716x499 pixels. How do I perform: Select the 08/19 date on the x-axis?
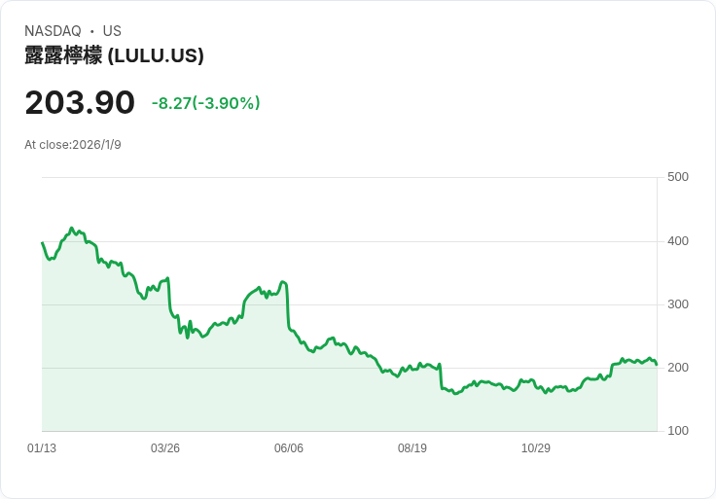pyautogui.click(x=412, y=448)
